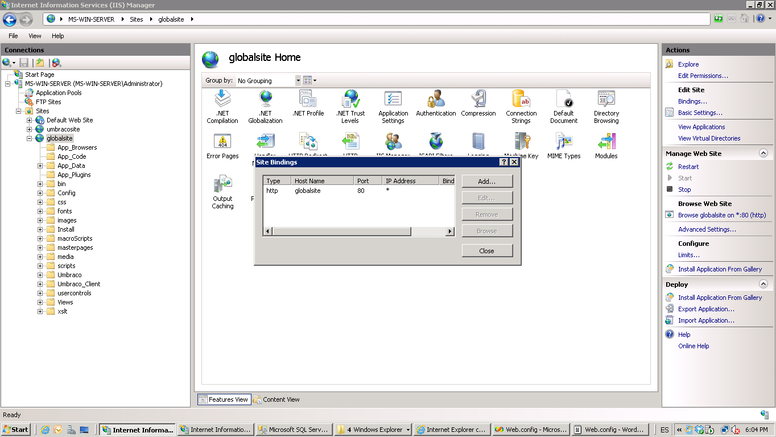This screenshot has width=776, height=437.
Task: Click Advanced Settings... link
Action: pyautogui.click(x=707, y=229)
